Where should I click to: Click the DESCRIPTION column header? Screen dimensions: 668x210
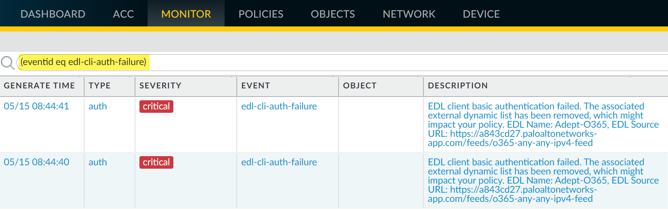[x=458, y=86]
